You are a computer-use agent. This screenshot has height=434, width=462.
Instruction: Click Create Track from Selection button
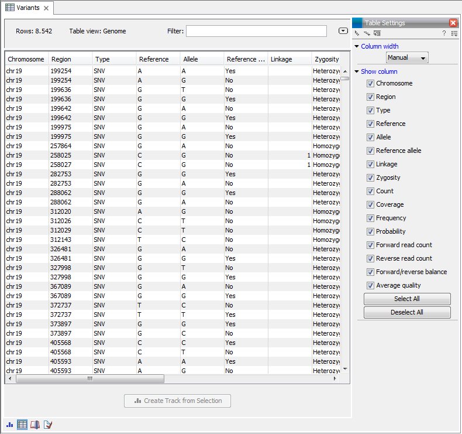pos(177,401)
